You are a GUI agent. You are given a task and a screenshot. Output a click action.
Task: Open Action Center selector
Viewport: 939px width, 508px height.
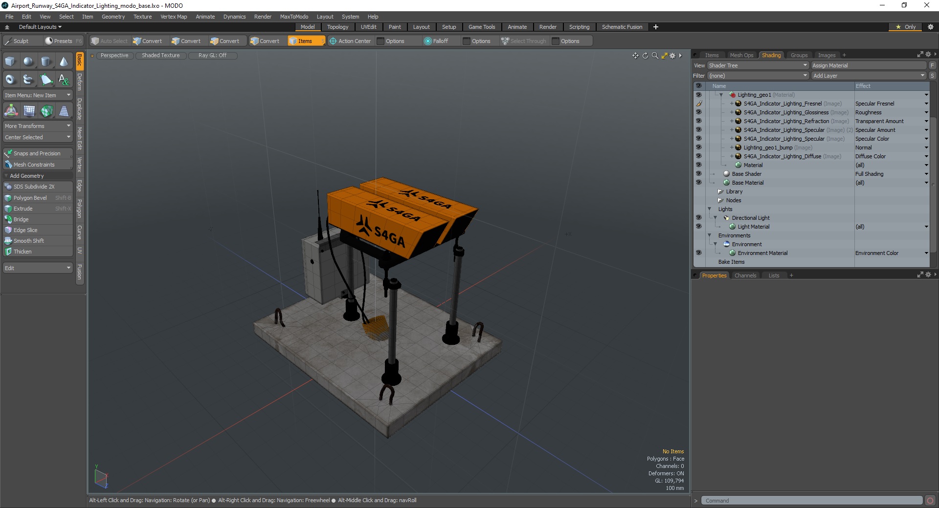tap(350, 41)
